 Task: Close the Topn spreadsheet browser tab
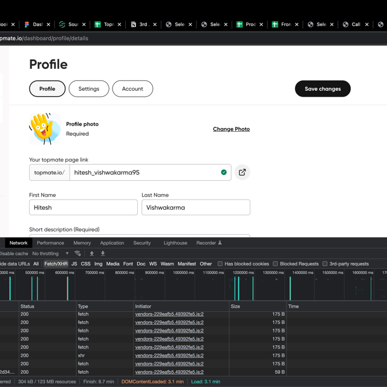[120, 24]
